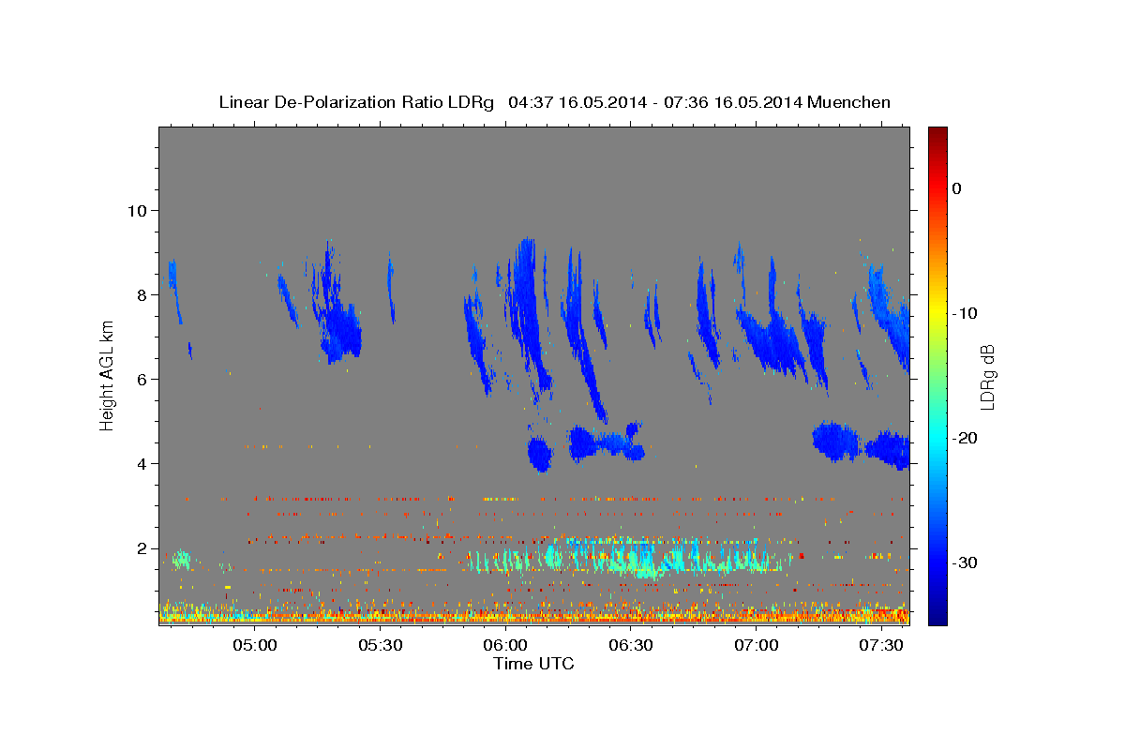Click the 'Time UTC' axis label
This screenshot has height=750, width=1125.
533,664
